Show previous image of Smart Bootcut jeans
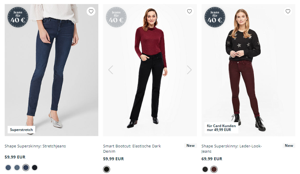This screenshot has height=174, width=300. 111,70
